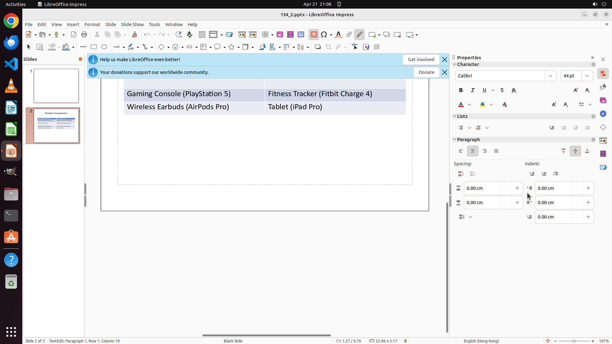Click the Display Grid toolbar icon

click(x=202, y=35)
